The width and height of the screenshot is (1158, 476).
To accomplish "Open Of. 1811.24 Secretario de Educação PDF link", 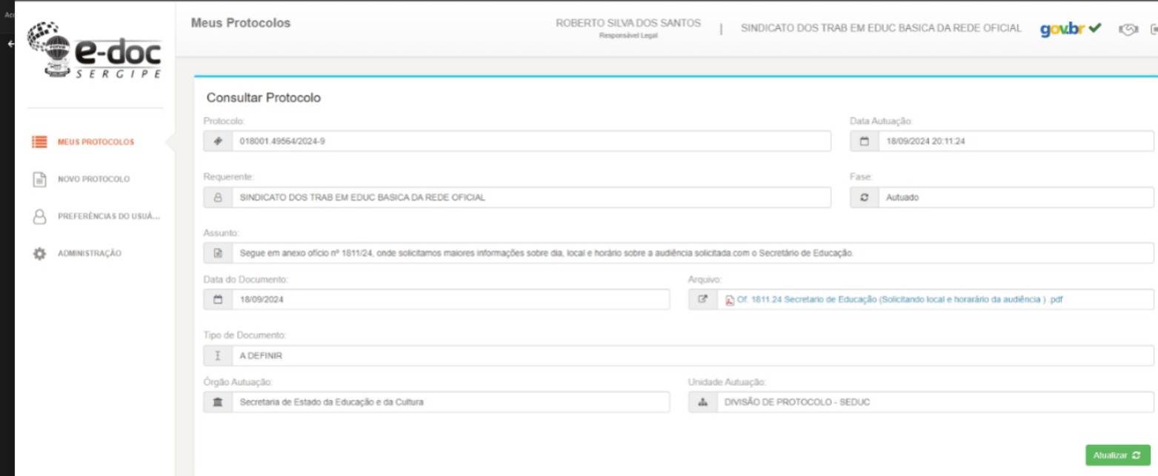I will (899, 300).
